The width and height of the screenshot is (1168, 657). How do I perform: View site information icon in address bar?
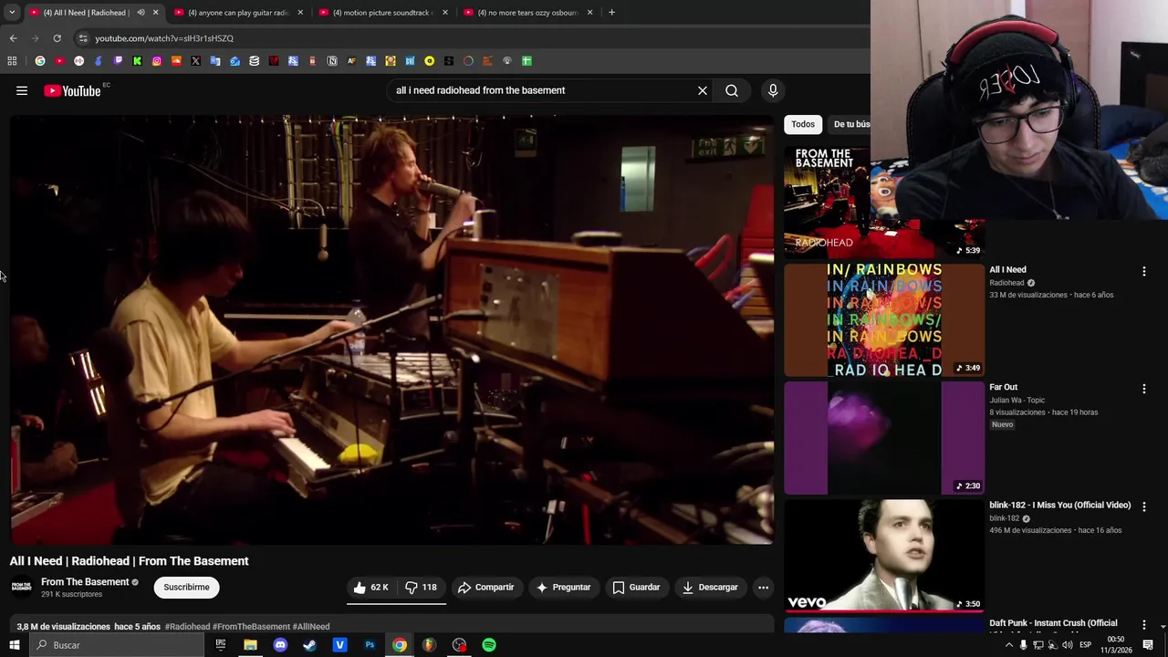(83, 38)
